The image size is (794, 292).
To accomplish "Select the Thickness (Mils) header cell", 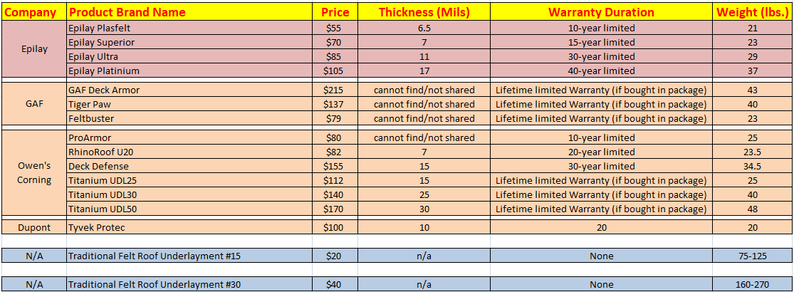I will [424, 11].
